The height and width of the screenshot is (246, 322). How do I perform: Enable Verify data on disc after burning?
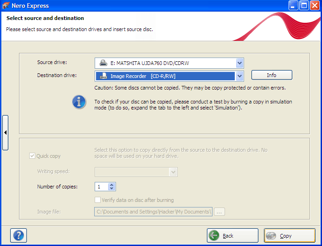[97, 200]
